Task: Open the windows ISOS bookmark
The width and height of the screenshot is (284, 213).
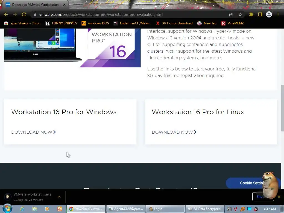Action: tap(95, 23)
